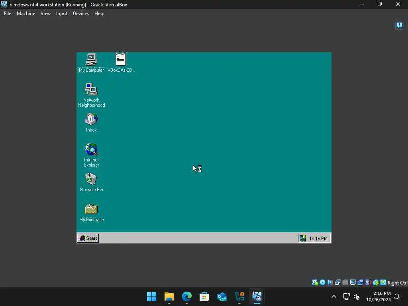
Task: Open the NT Start menu
Action: [88, 238]
